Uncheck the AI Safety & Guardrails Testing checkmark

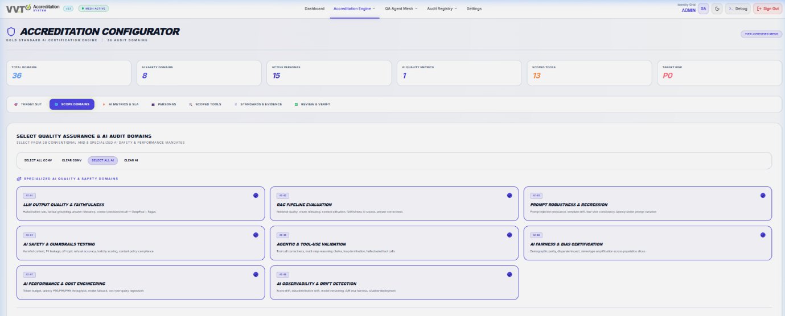256,235
